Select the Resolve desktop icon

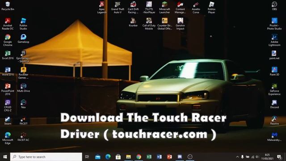tap(274, 120)
